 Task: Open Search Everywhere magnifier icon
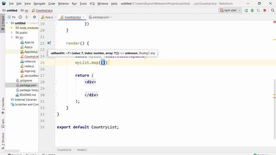(x=273, y=10)
